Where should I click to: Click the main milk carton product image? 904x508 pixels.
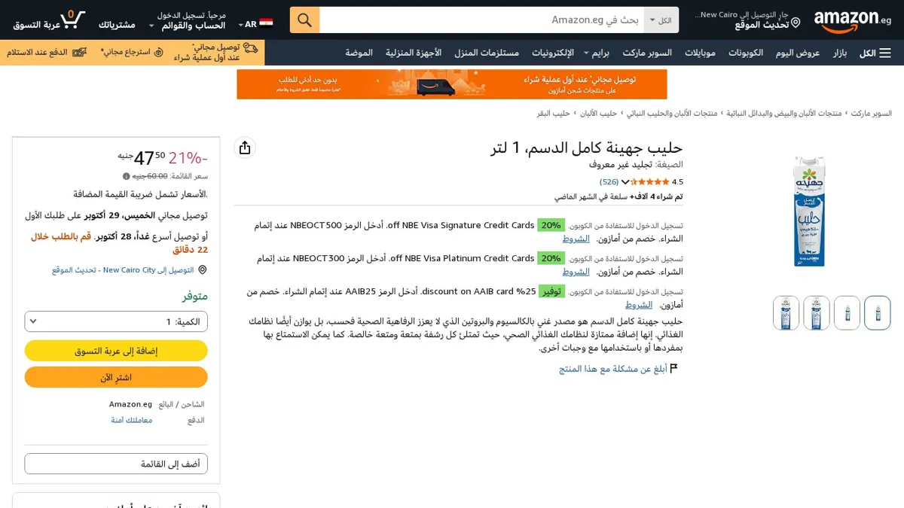click(810, 211)
